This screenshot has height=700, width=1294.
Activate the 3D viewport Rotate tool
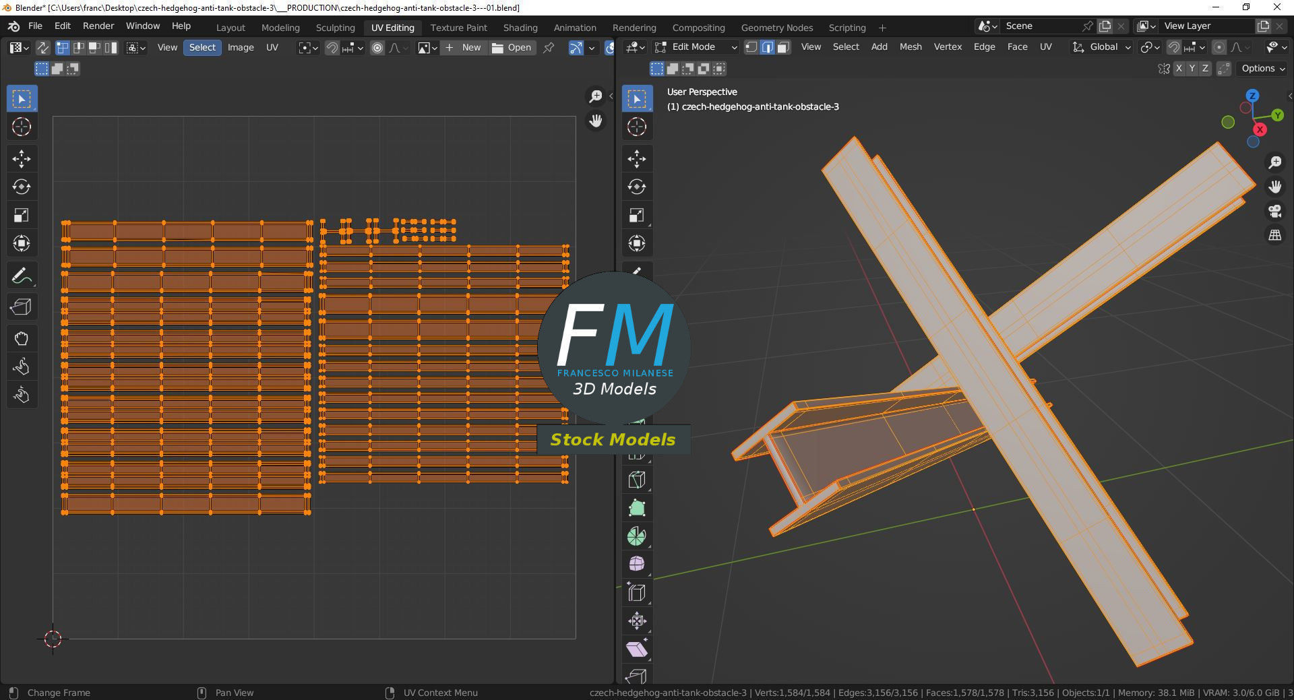click(637, 187)
